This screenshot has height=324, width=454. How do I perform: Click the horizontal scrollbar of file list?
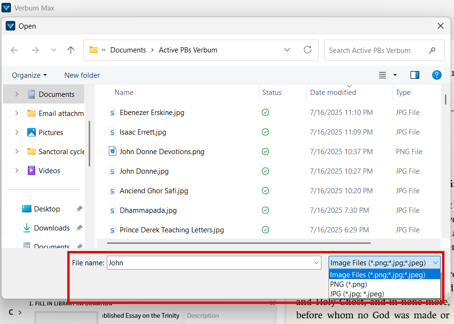(239, 243)
